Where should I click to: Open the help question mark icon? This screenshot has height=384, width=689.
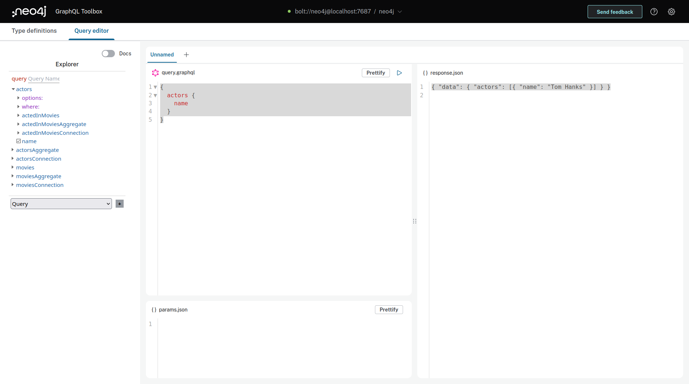[x=654, y=11]
